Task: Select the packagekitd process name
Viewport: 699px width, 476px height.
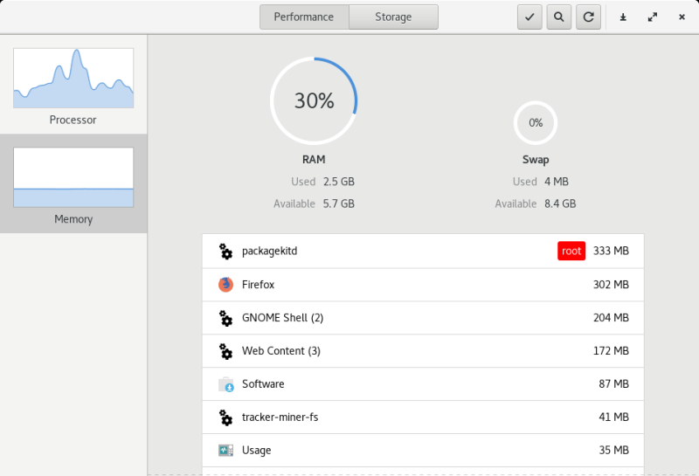Action: tap(270, 251)
